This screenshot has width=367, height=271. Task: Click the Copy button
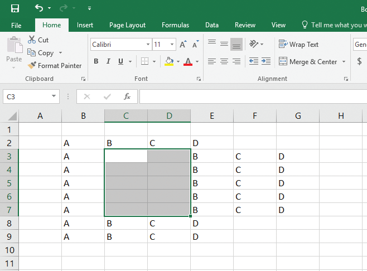[41, 52]
